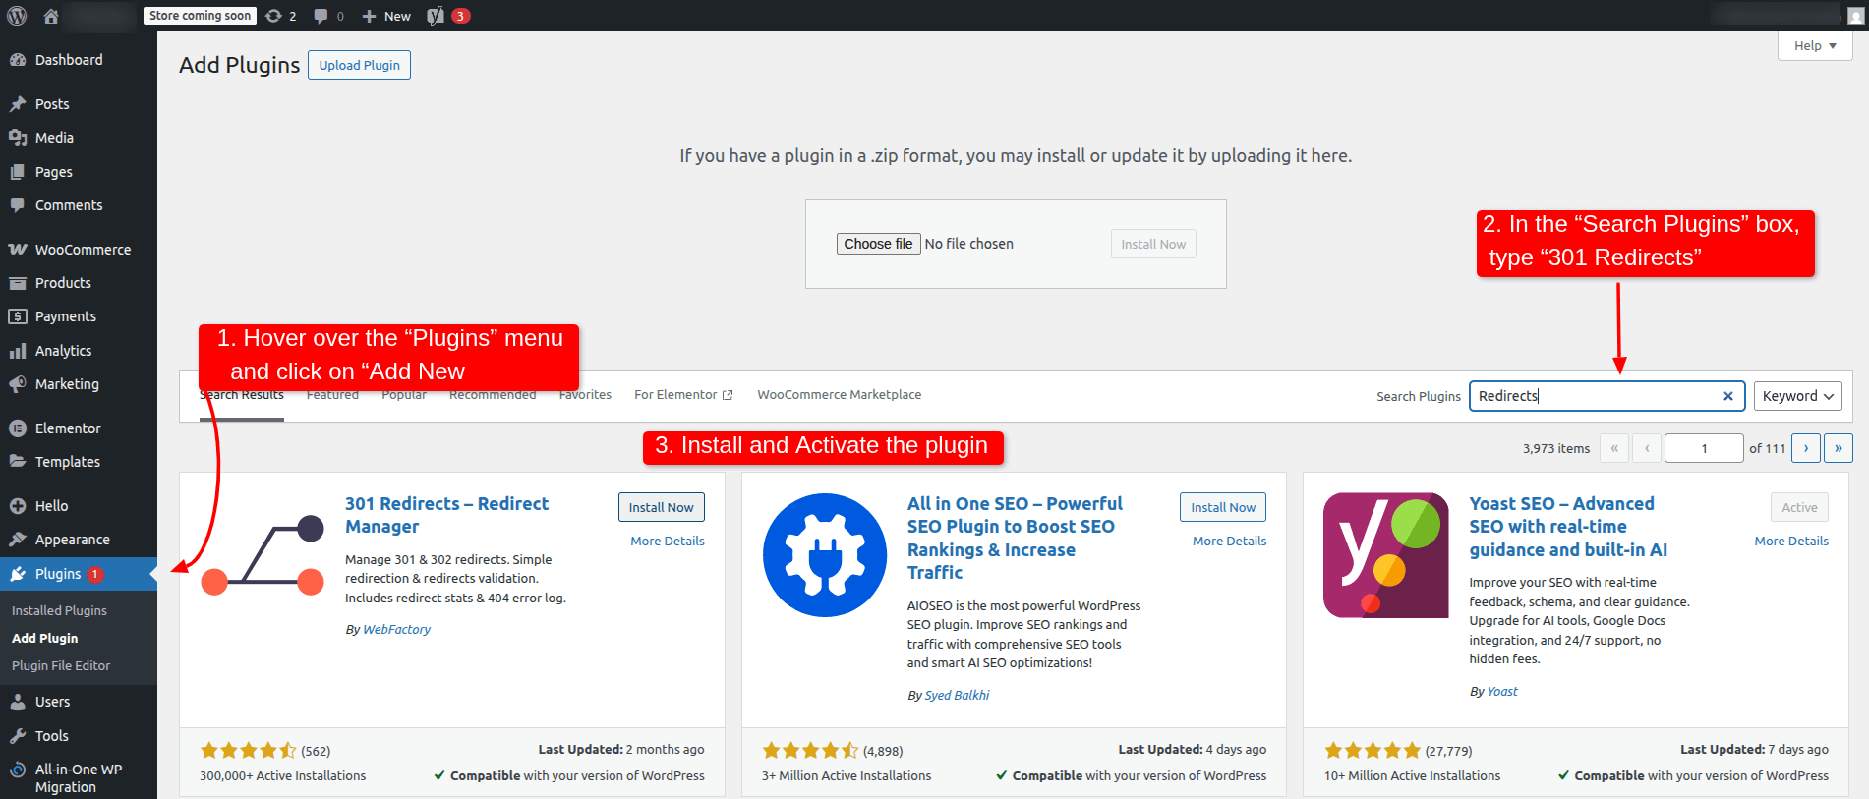Image resolution: width=1869 pixels, height=799 pixels.
Task: Click the New content plus button
Action: pos(386,16)
